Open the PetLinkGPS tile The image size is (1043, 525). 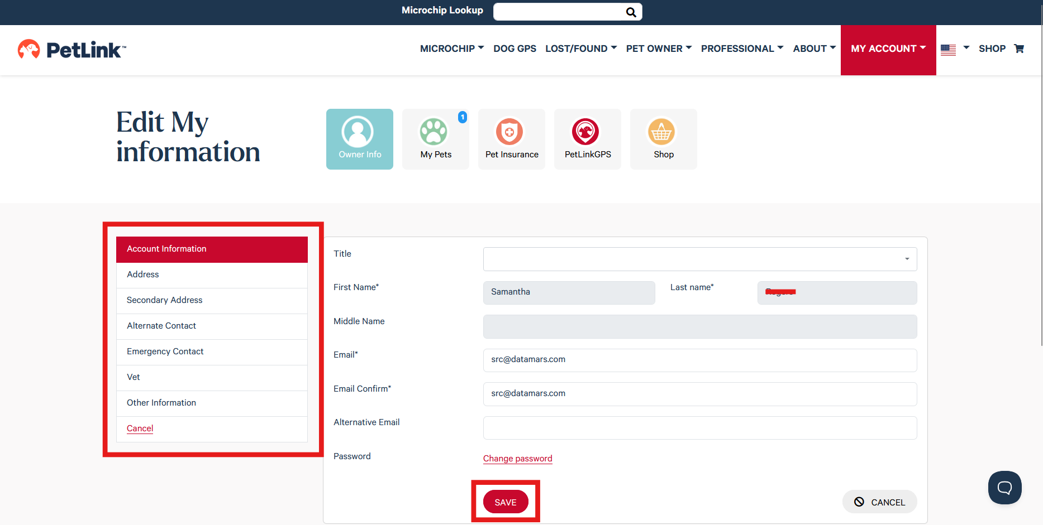(588, 139)
